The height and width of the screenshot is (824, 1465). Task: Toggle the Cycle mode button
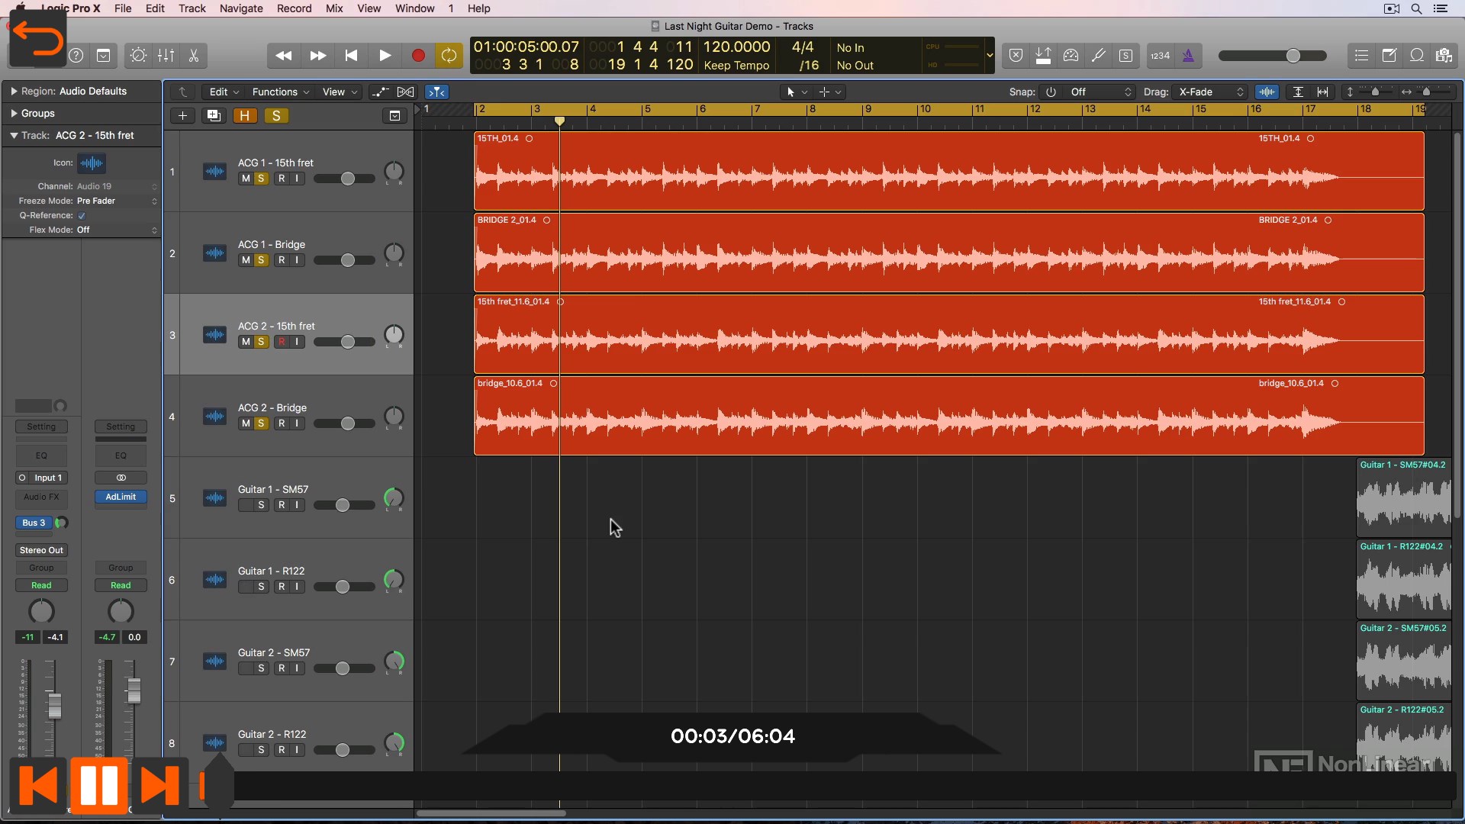tap(449, 56)
